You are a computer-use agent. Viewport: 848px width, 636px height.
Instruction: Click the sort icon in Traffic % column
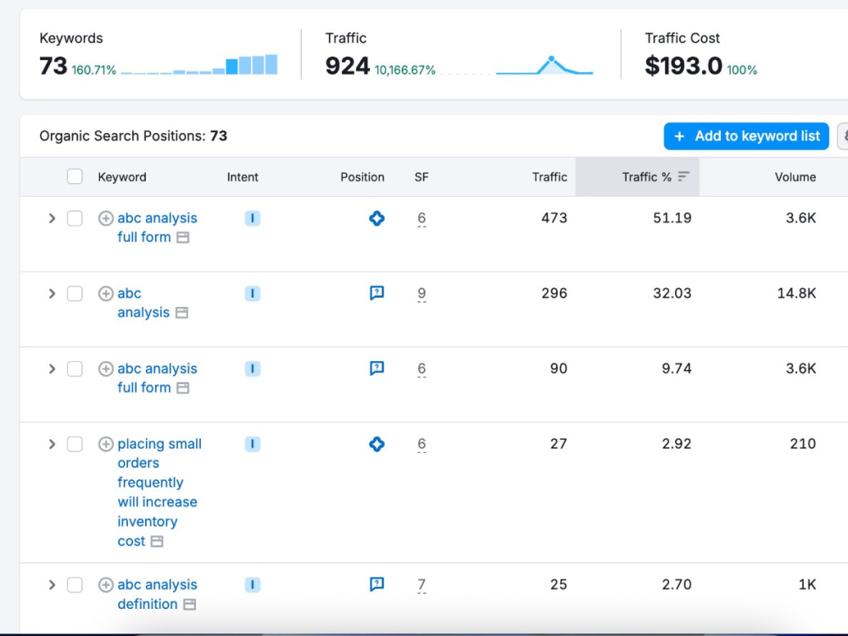683,176
